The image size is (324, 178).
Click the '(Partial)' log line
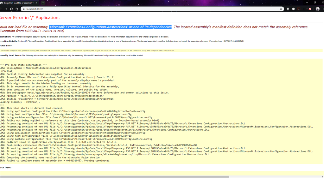pos(7,71)
